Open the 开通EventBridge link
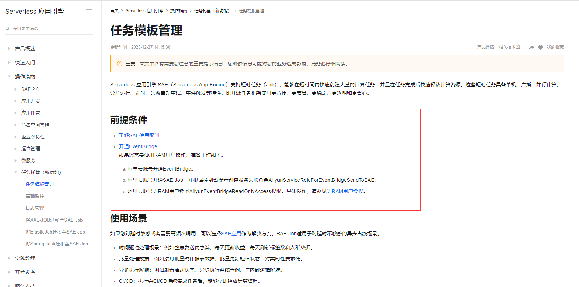This screenshot has height=287, width=579. (x=138, y=146)
